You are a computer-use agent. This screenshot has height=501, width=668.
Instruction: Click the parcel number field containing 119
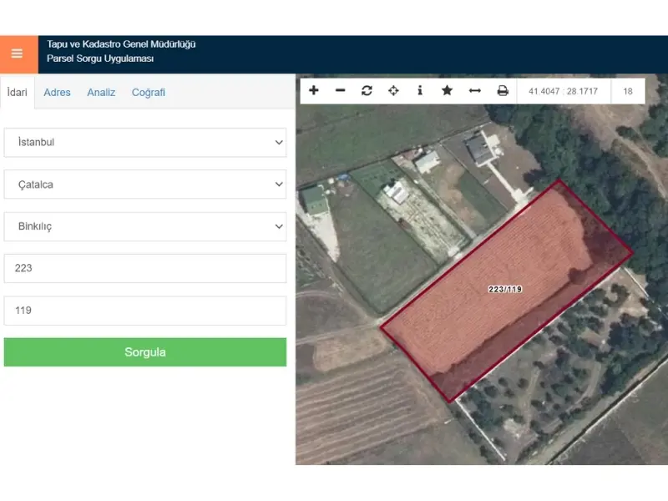145,311
